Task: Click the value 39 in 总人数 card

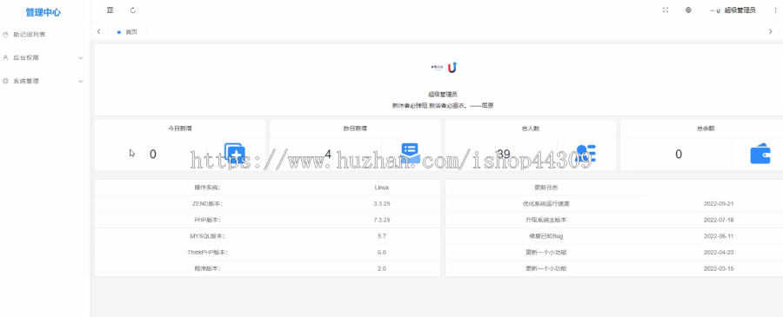Action: (x=504, y=154)
